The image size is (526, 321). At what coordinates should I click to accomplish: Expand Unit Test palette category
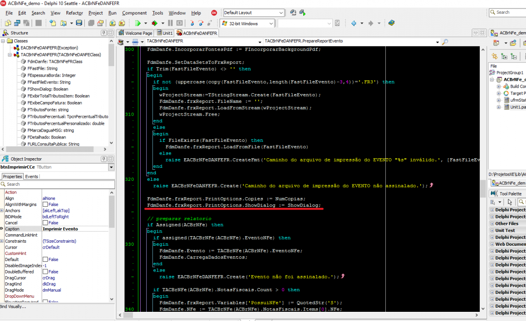[x=492, y=230]
